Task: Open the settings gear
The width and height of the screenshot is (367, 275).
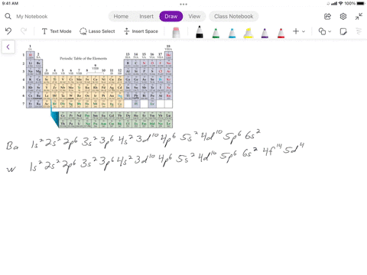Action: point(343,16)
